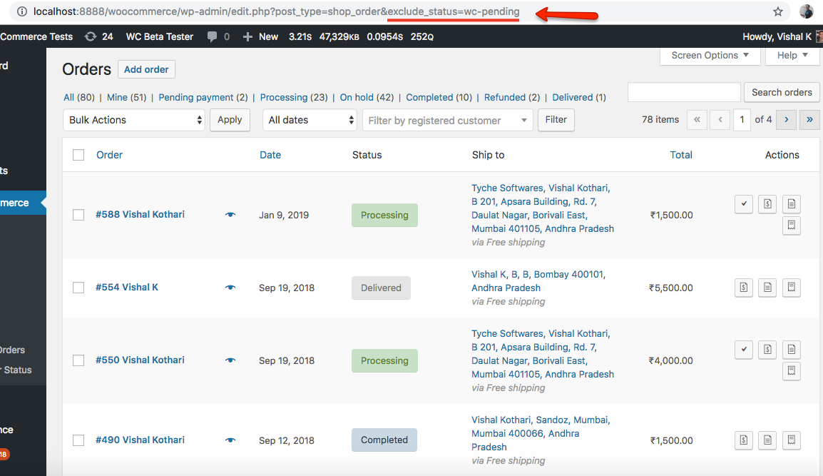Click the updates refresh icon in admin bar

91,36
